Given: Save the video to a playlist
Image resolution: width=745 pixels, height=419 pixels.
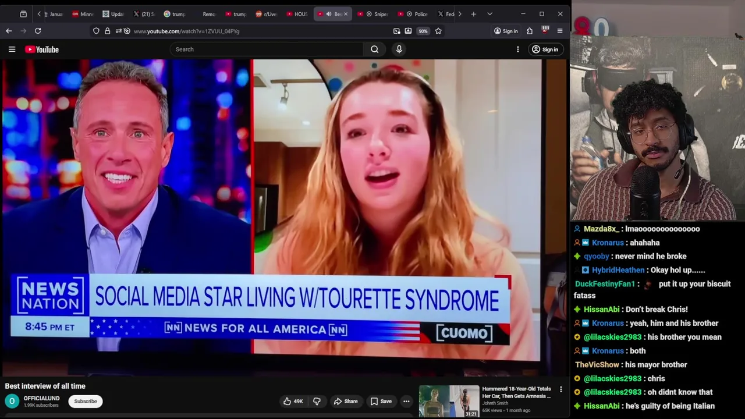Looking at the screenshot, I should pyautogui.click(x=381, y=402).
